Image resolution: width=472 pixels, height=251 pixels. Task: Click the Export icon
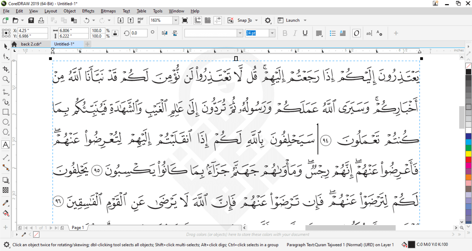tap(130, 20)
